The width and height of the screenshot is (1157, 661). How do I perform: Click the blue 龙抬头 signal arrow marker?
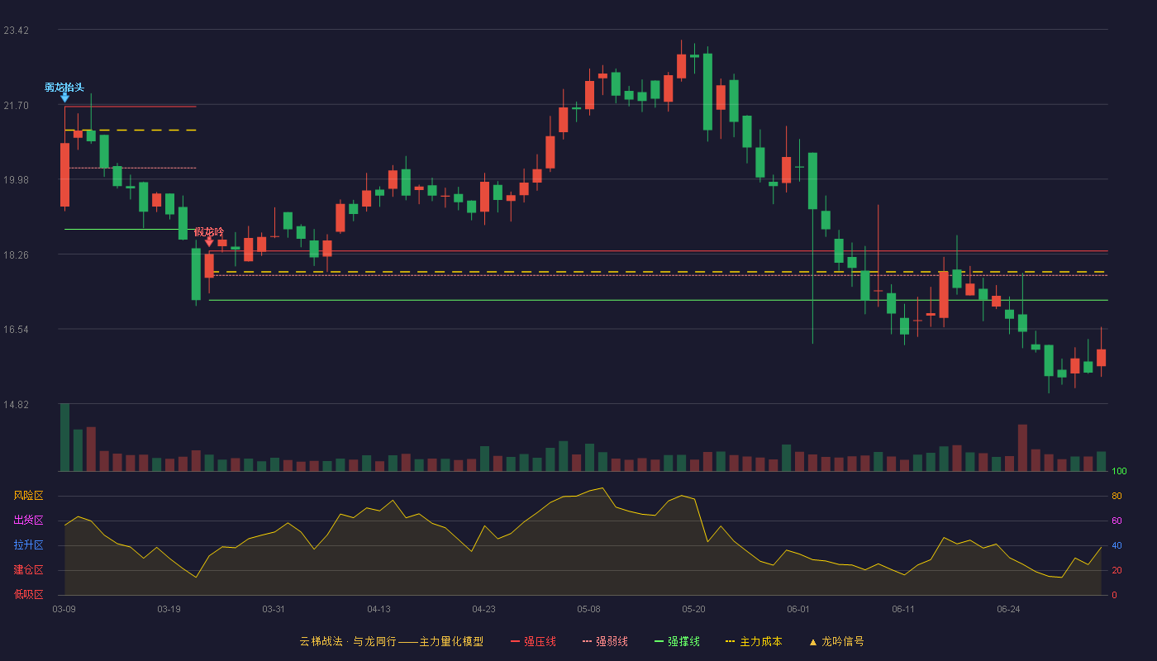[64, 97]
